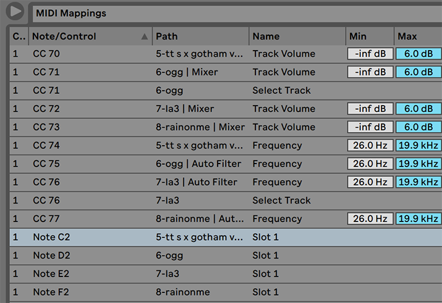Edit Max 19.9 kHz for CC 74

click(419, 146)
